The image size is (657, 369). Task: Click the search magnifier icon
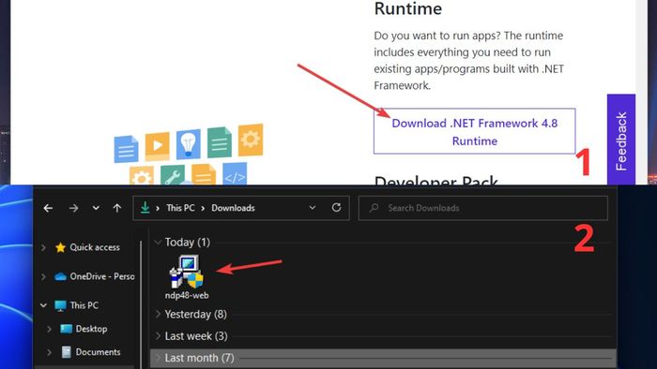tap(374, 208)
